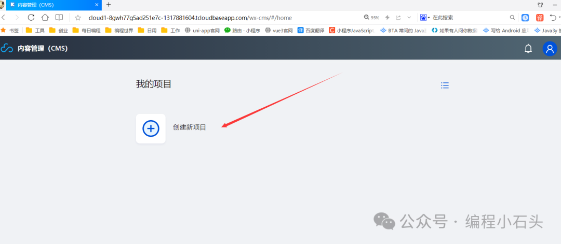Screen dimensions: 561x244
Task: Open the 编程世界 bookmark folder
Action: [119, 31]
